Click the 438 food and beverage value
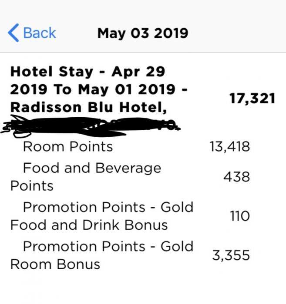 click(236, 177)
